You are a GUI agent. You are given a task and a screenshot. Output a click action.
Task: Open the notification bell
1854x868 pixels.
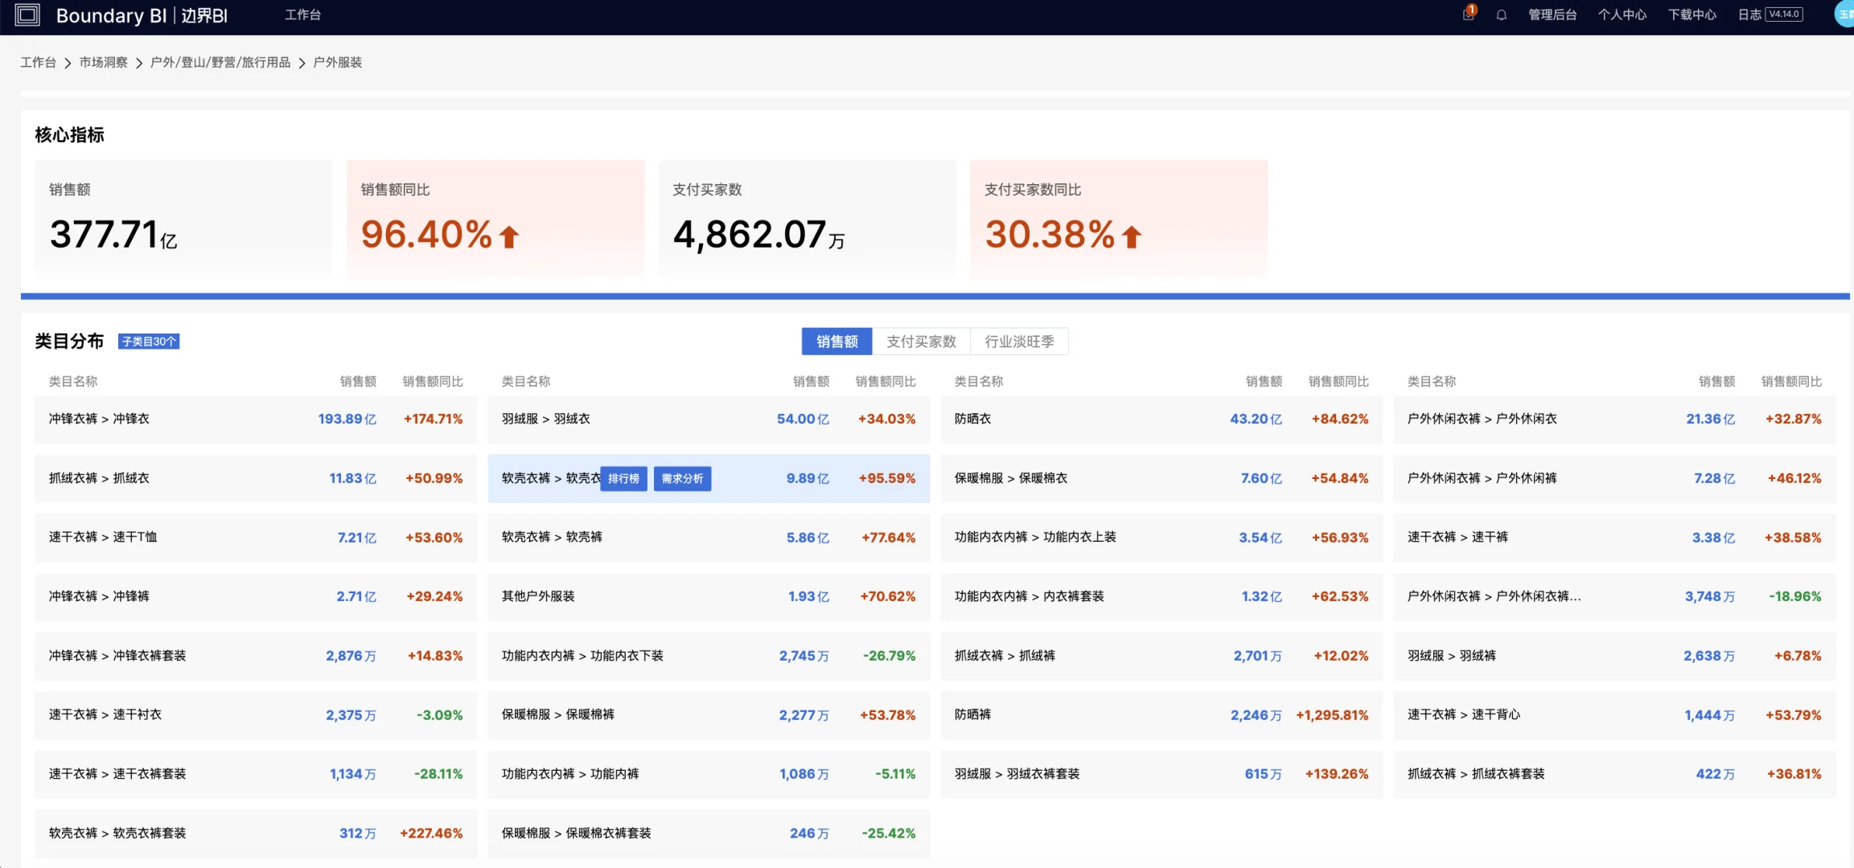tap(1501, 15)
